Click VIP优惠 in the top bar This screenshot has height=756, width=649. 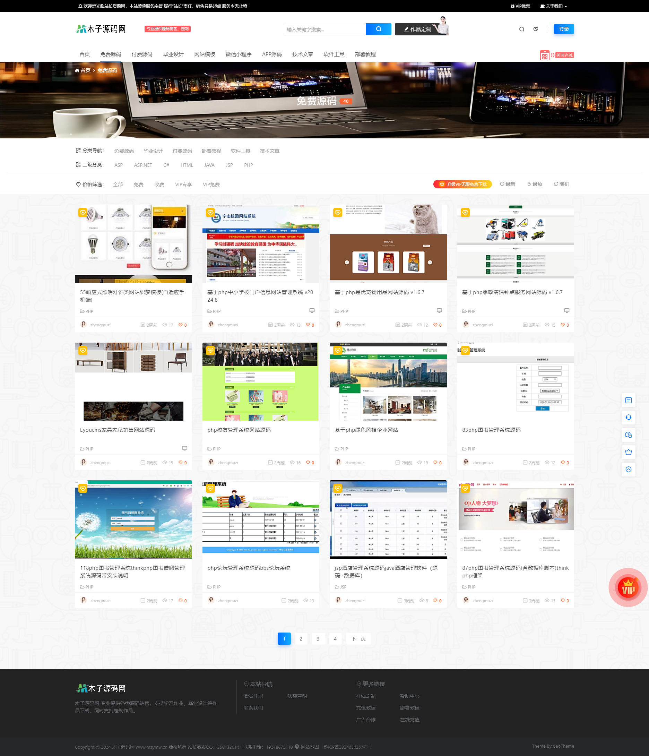coord(520,6)
